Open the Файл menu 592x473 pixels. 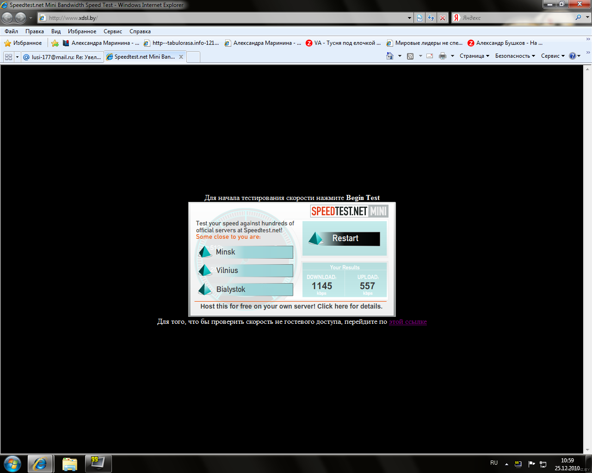[x=12, y=31]
